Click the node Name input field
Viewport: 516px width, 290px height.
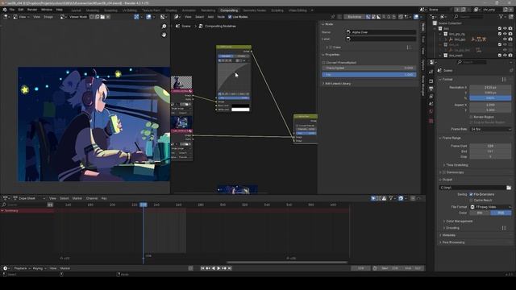coord(381,32)
